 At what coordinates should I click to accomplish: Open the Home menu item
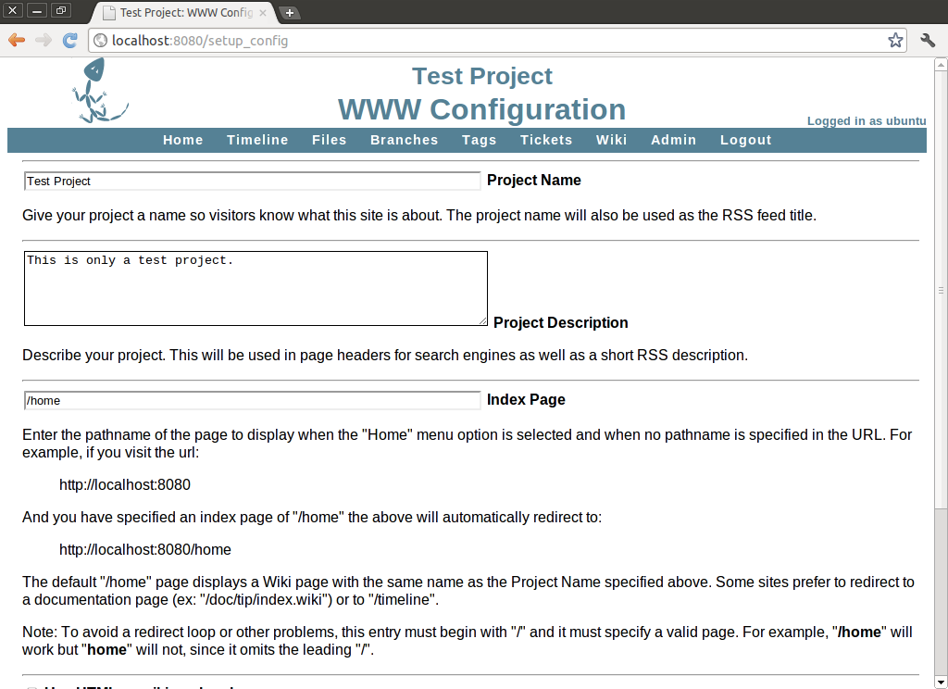coord(183,140)
